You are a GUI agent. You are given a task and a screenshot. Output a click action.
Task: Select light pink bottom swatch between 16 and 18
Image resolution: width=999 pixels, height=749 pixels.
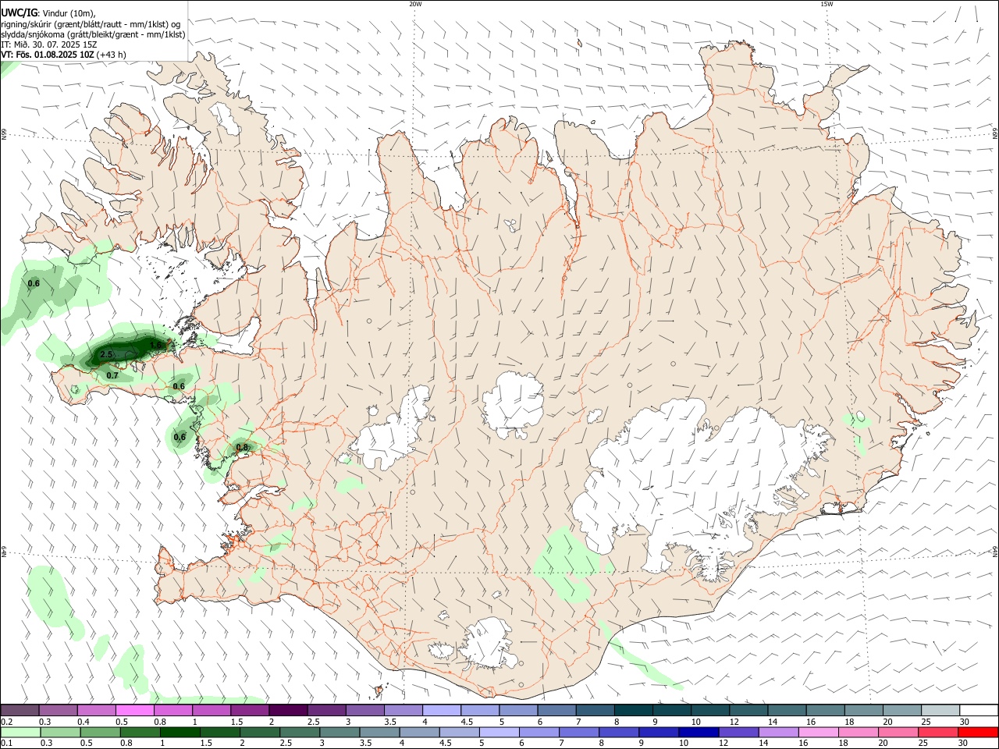pos(818,732)
